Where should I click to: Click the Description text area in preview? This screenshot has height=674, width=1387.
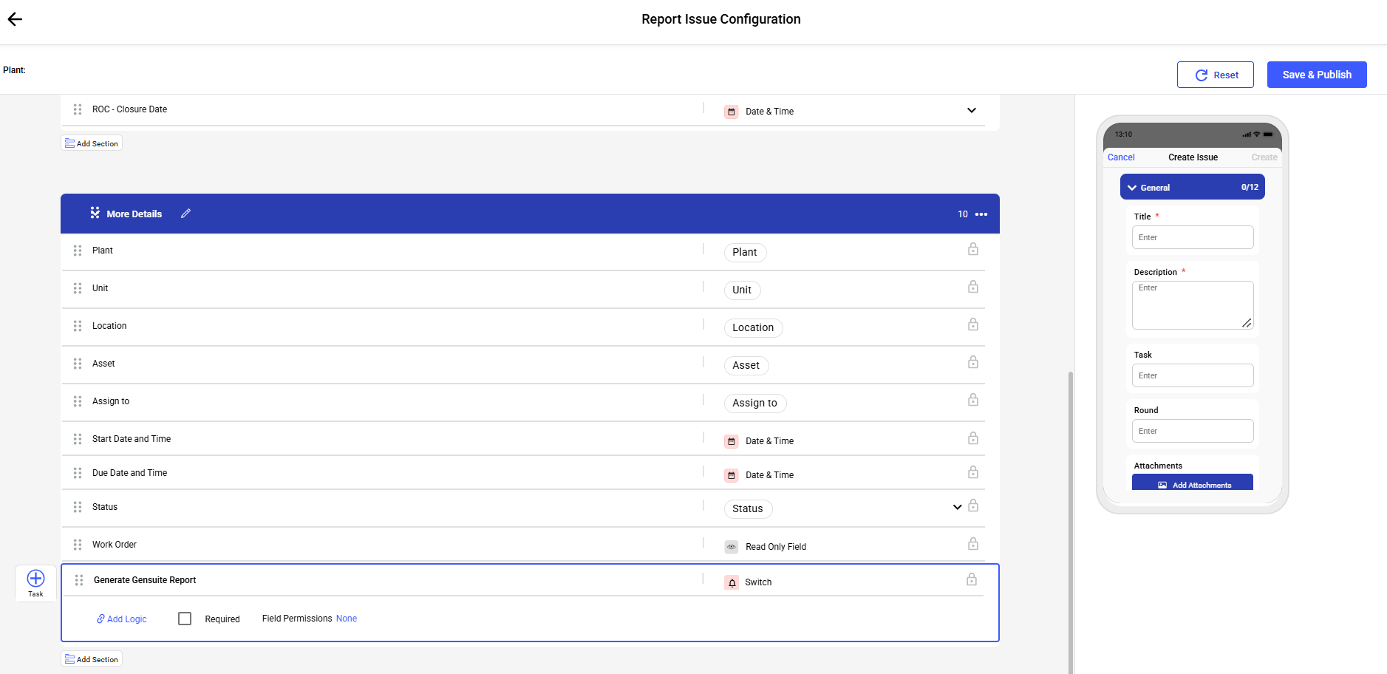coord(1193,305)
